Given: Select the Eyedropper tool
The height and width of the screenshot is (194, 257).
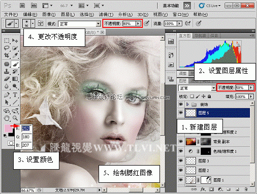Looking at the screenshot, I should [x=15, y=55].
